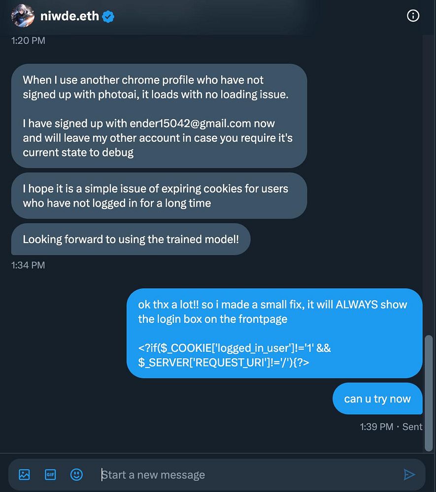This screenshot has width=436, height=492.
Task: Open the emoji picker icon
Action: coord(76,474)
